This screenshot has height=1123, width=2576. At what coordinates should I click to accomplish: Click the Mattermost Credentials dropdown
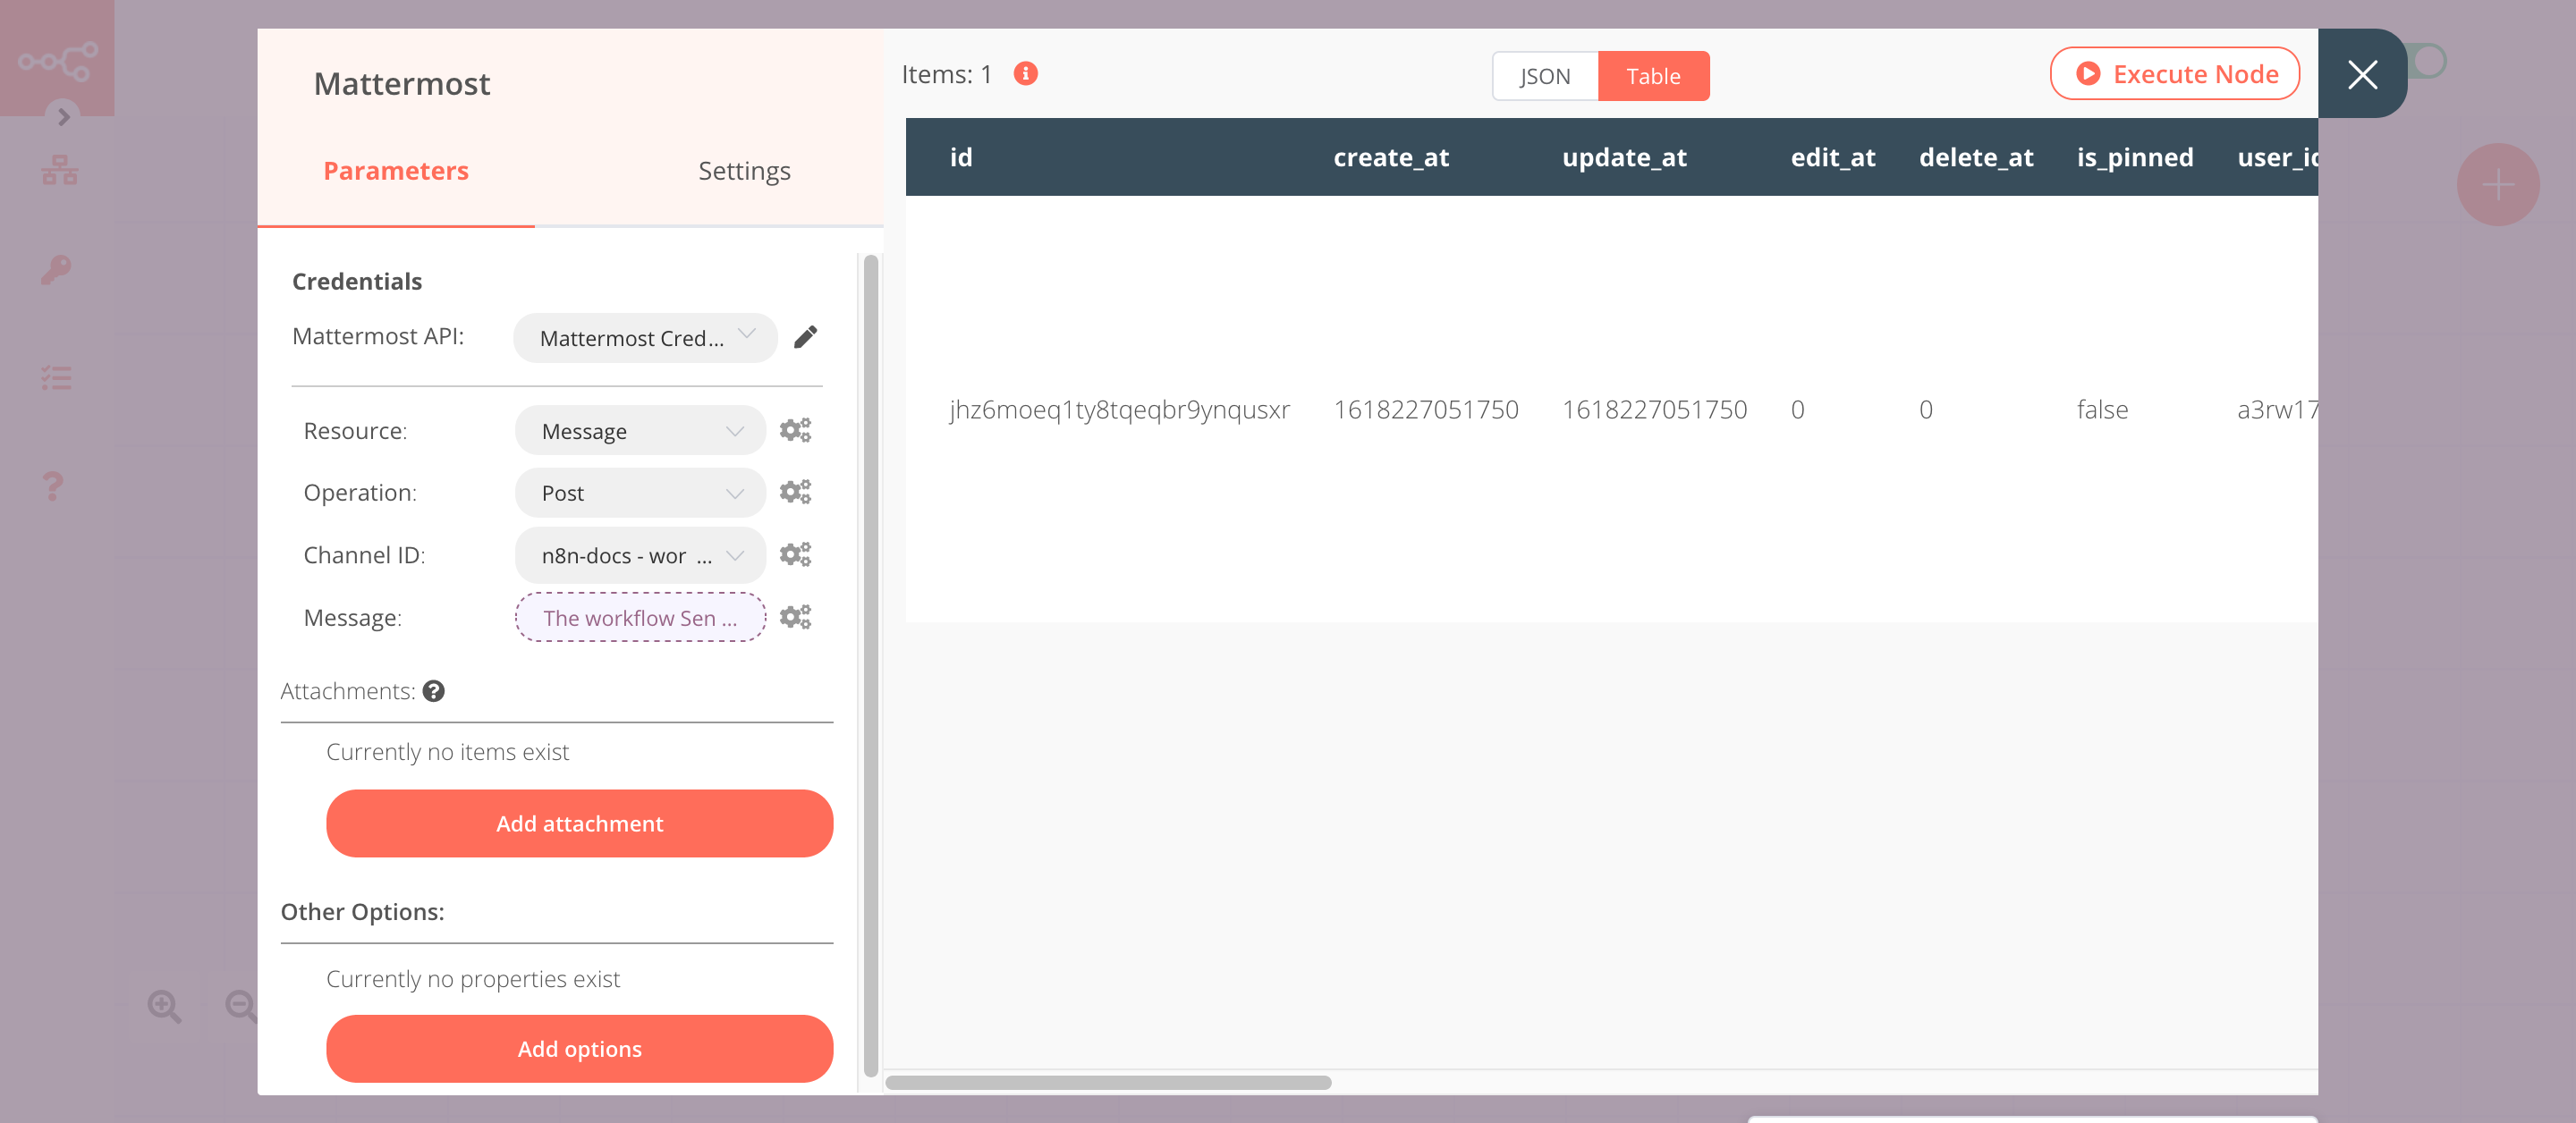(642, 336)
